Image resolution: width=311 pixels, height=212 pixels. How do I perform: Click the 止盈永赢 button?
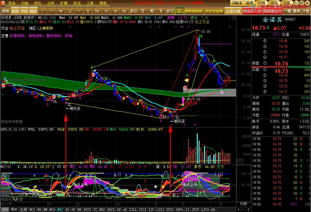233,11
